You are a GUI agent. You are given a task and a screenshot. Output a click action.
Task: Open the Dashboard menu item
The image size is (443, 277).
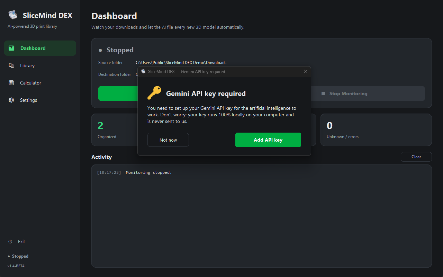(x=40, y=48)
